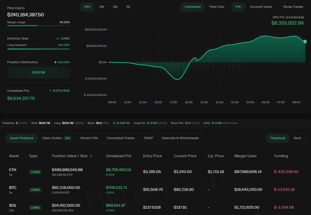Toggle chart to Account Value
Viewport: 311px width, 215px height.
click(261, 7)
